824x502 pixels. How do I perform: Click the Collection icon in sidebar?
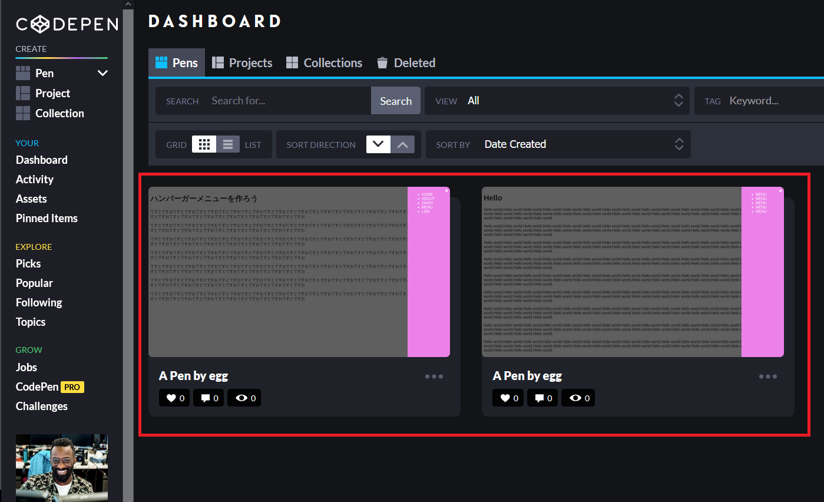tap(23, 113)
